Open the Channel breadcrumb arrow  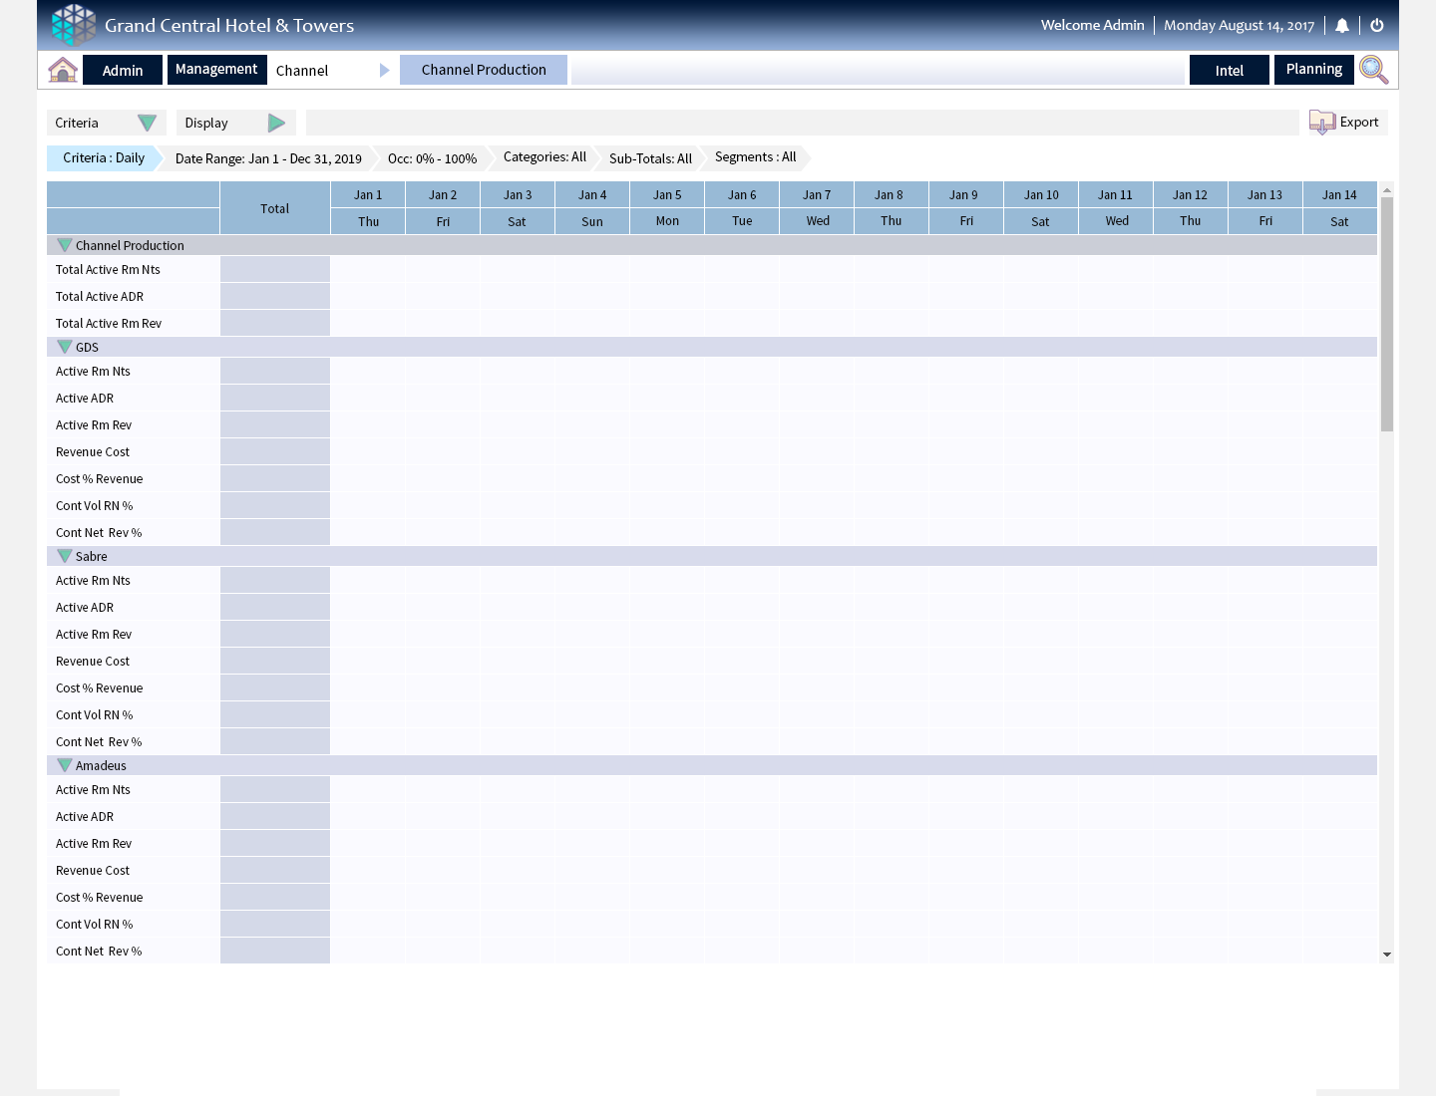[x=385, y=71]
